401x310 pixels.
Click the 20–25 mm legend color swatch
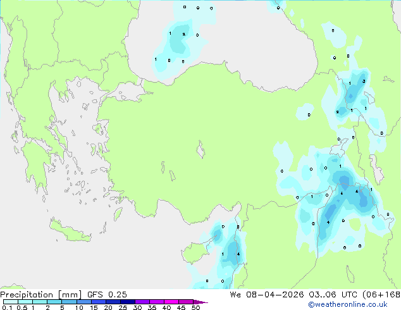point(113,302)
